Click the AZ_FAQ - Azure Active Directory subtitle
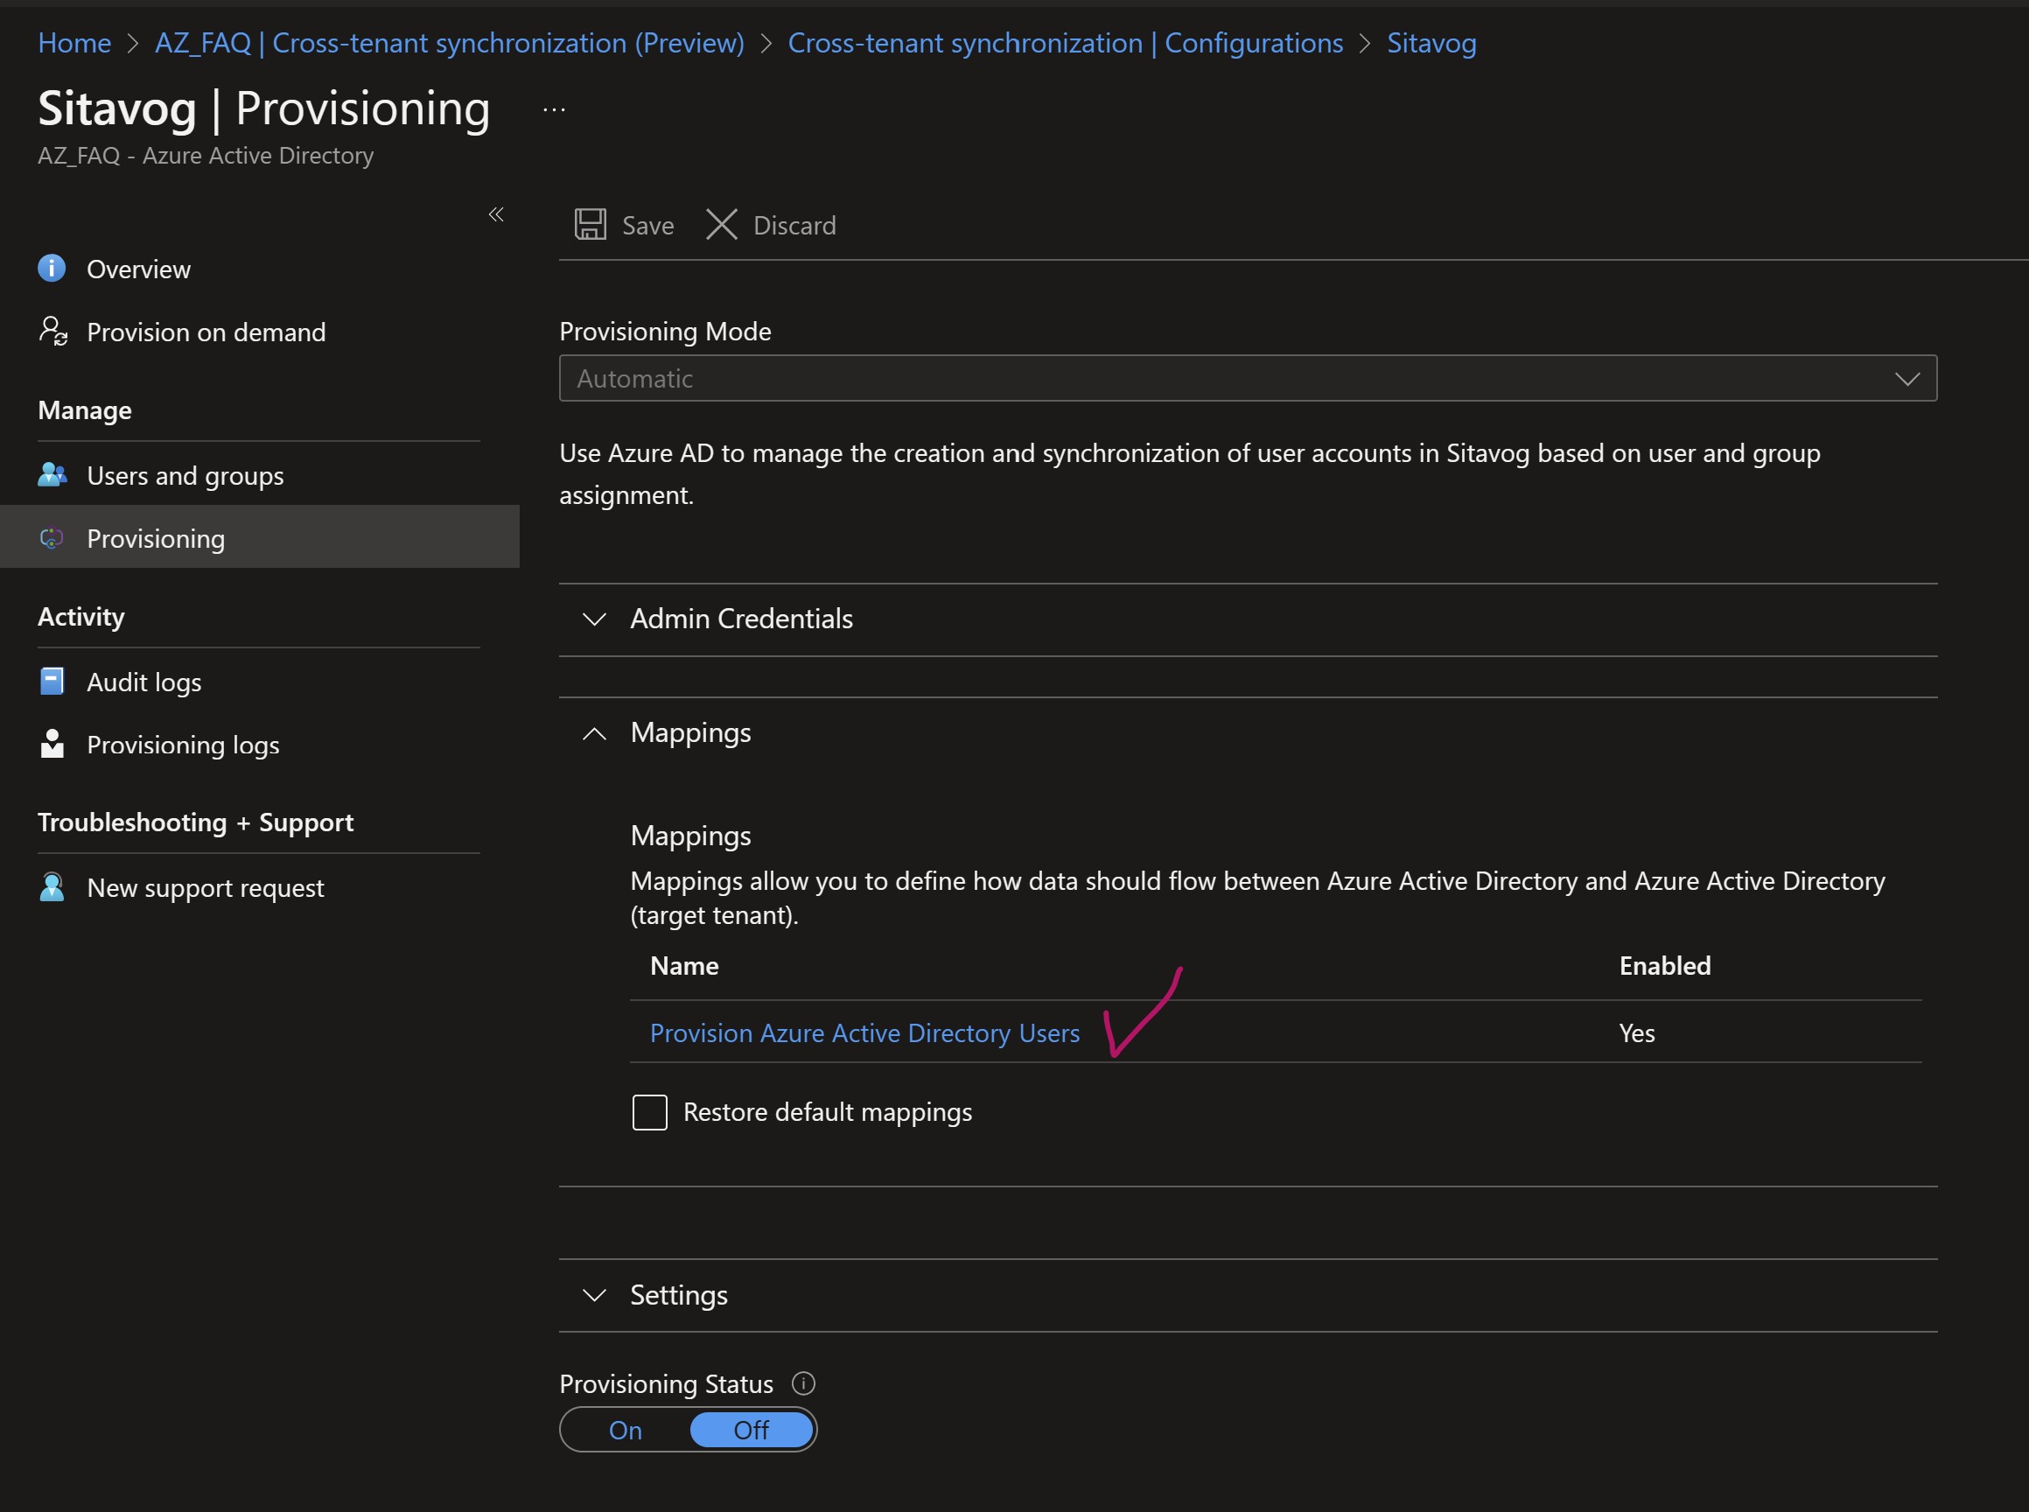The height and width of the screenshot is (1512, 2029). coord(205,156)
